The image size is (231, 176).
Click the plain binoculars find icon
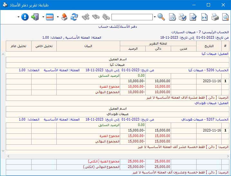click(x=96, y=17)
